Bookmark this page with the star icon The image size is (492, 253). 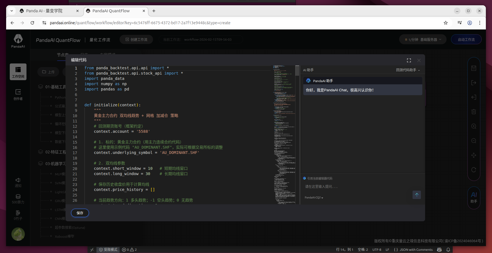click(446, 23)
